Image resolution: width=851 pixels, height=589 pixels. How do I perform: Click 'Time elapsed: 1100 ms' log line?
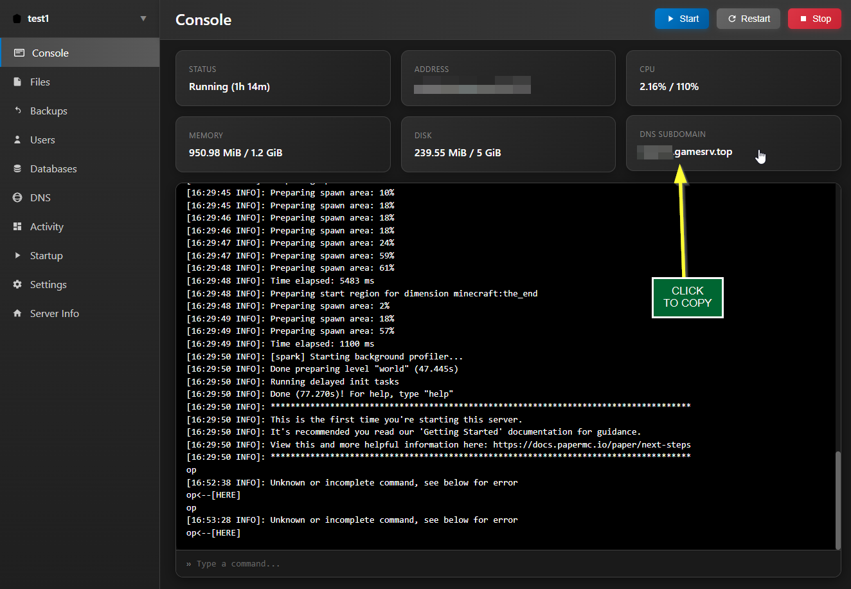[280, 344]
